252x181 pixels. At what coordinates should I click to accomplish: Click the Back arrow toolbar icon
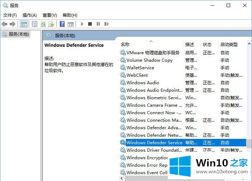[4, 24]
